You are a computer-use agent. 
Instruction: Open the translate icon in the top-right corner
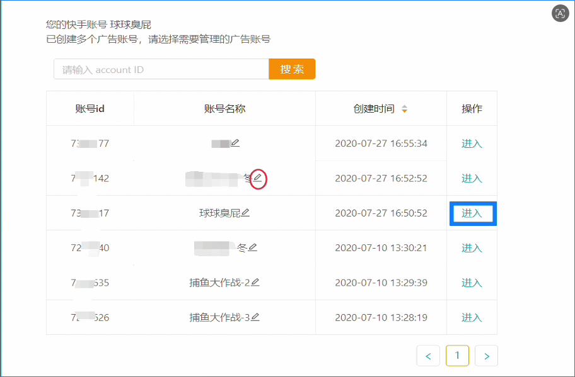[560, 13]
